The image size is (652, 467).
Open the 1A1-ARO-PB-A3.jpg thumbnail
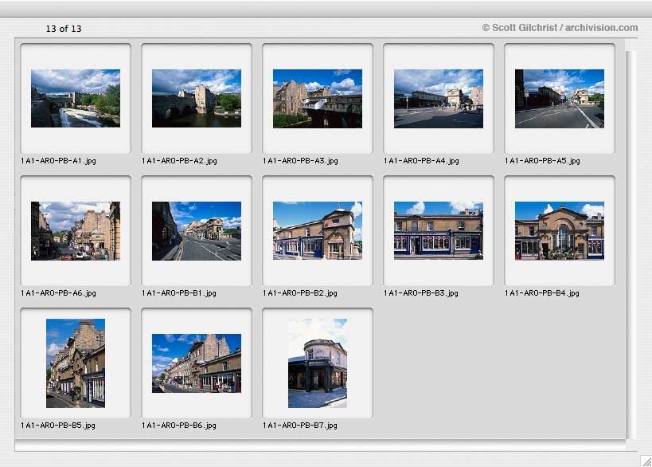coord(318,99)
